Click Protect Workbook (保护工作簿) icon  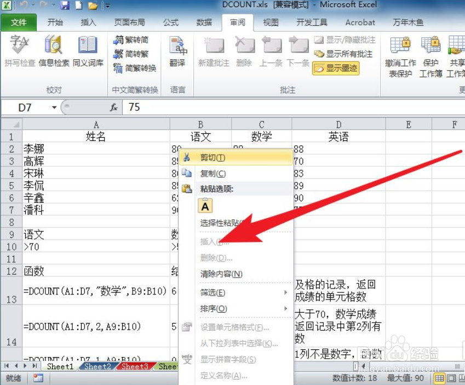pos(430,56)
